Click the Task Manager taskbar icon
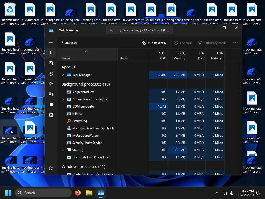The image size is (265, 199). click(x=101, y=193)
